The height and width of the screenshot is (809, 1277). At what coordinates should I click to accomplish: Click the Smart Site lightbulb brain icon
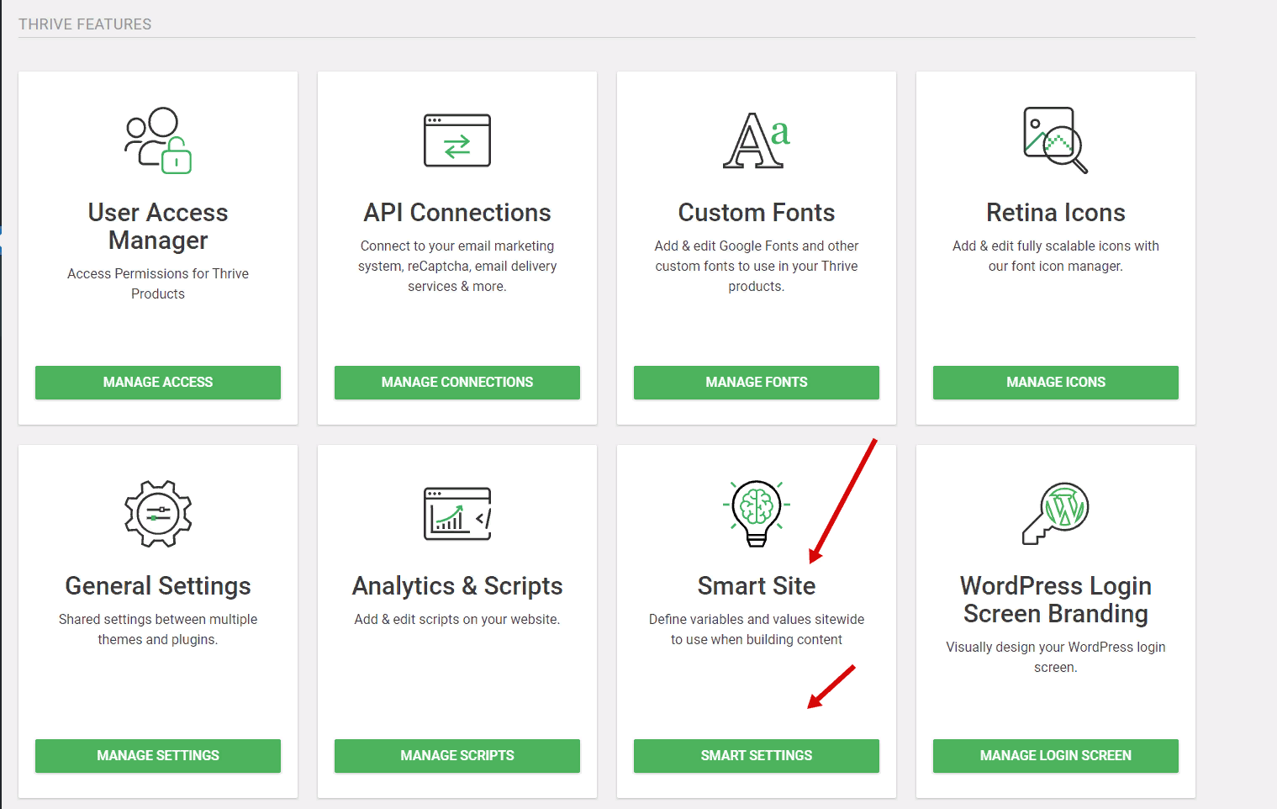pos(757,514)
